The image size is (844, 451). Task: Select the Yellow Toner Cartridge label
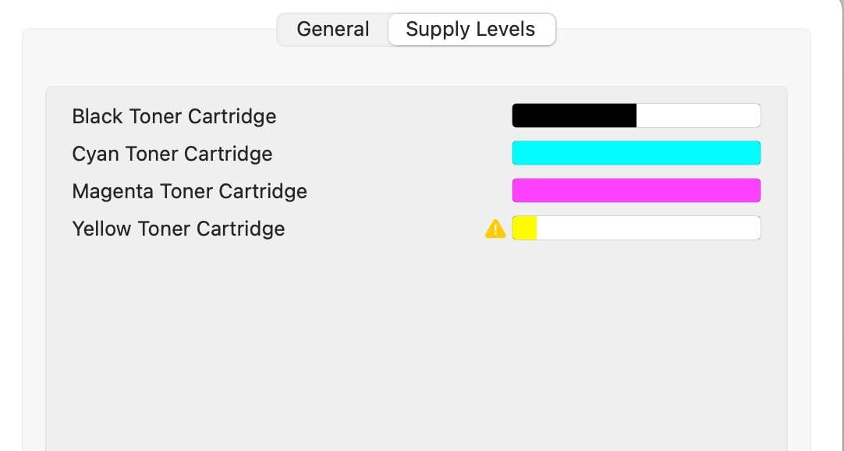179,229
